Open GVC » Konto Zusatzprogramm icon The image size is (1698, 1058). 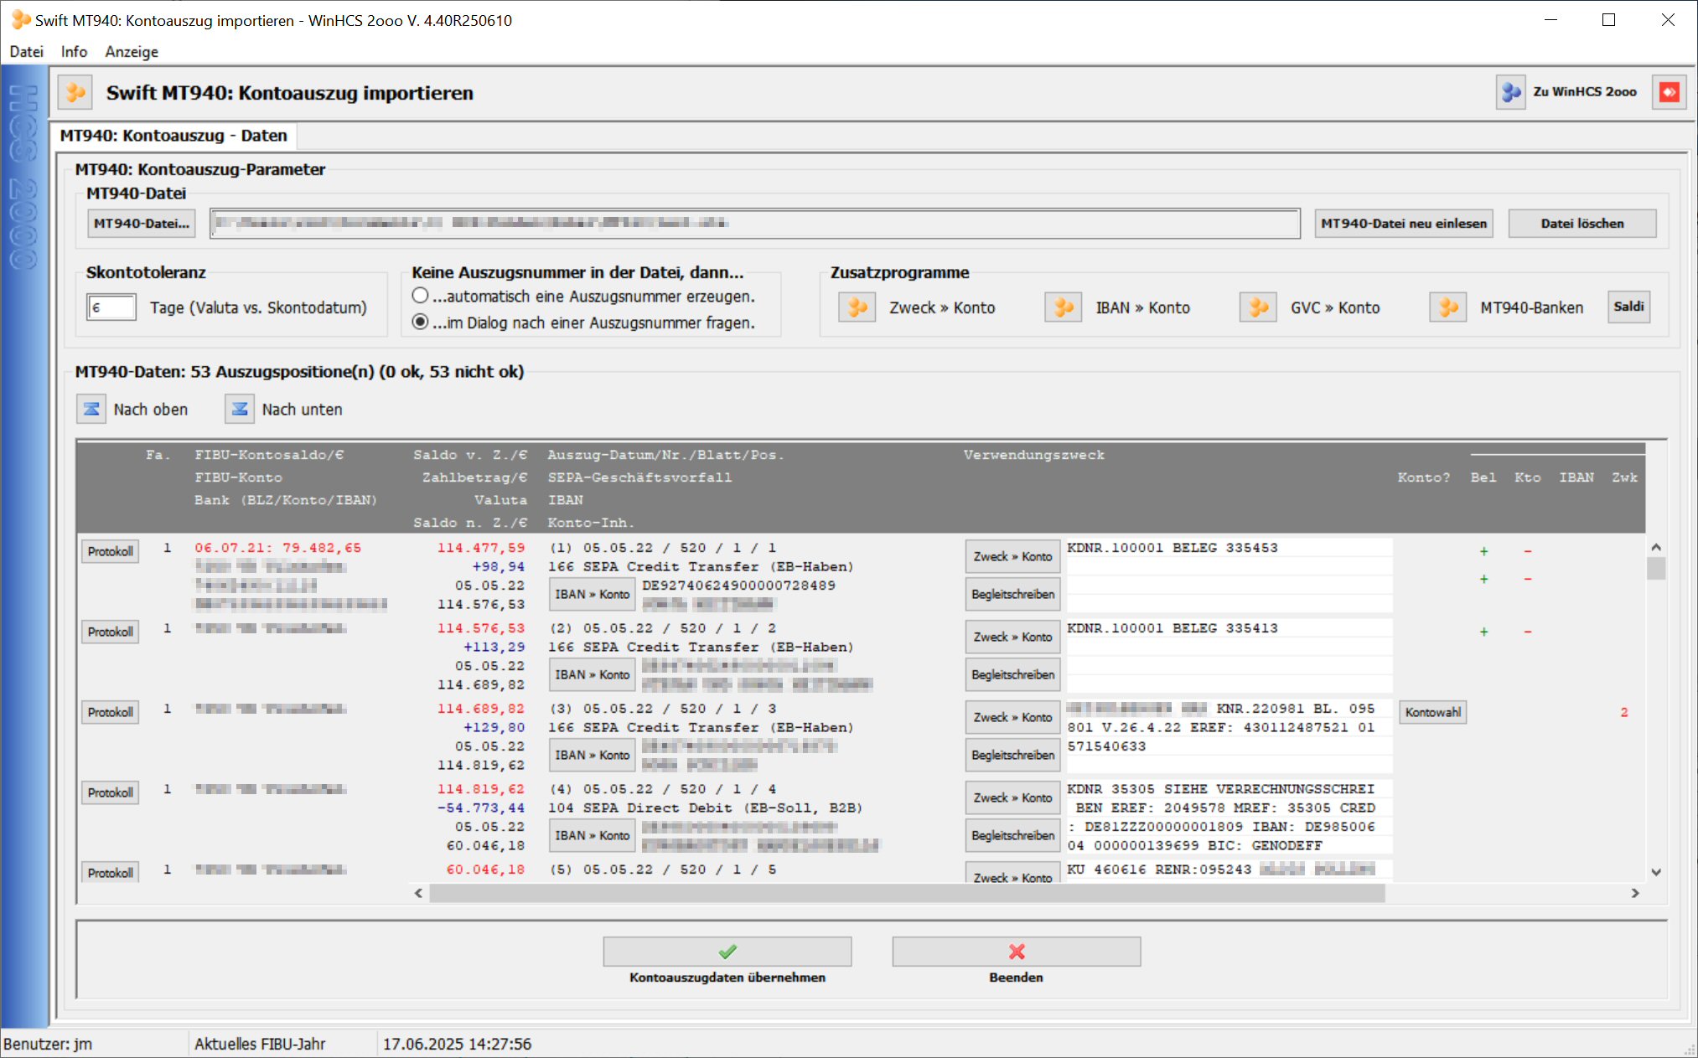tap(1258, 307)
